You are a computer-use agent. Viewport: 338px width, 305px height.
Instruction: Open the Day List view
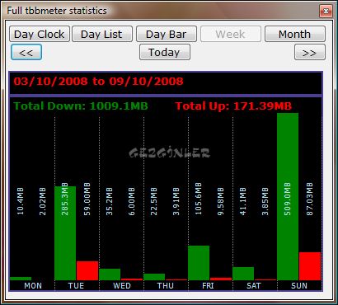[x=102, y=34]
